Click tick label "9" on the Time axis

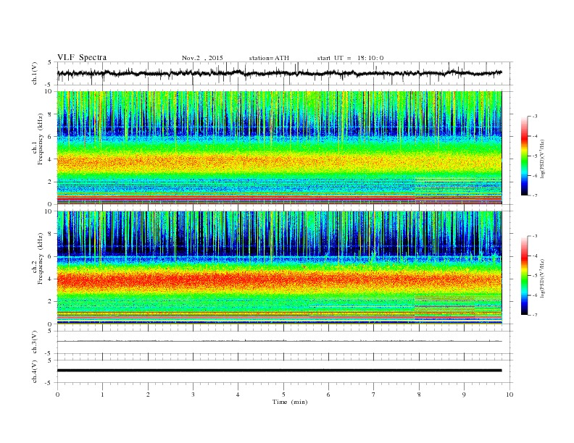pos(464,395)
